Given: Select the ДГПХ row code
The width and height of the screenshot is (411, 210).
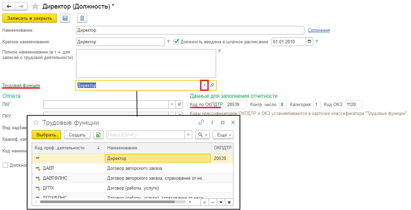Looking at the screenshot, I should (48, 188).
